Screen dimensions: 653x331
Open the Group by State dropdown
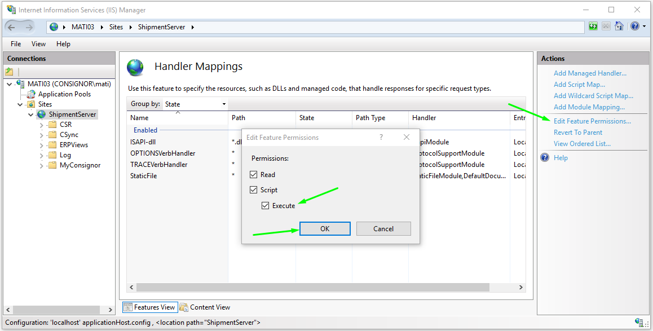[x=195, y=104]
